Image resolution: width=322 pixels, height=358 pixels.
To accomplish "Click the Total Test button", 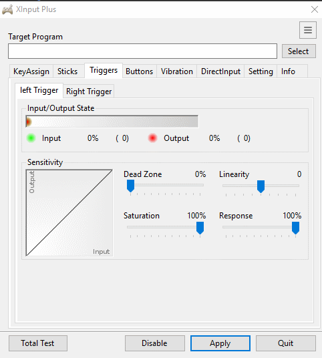I will (x=38, y=343).
